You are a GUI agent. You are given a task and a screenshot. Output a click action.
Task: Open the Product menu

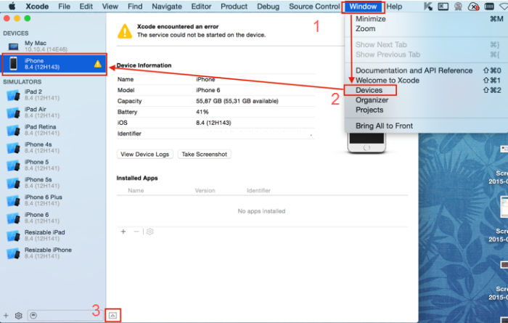tap(234, 7)
